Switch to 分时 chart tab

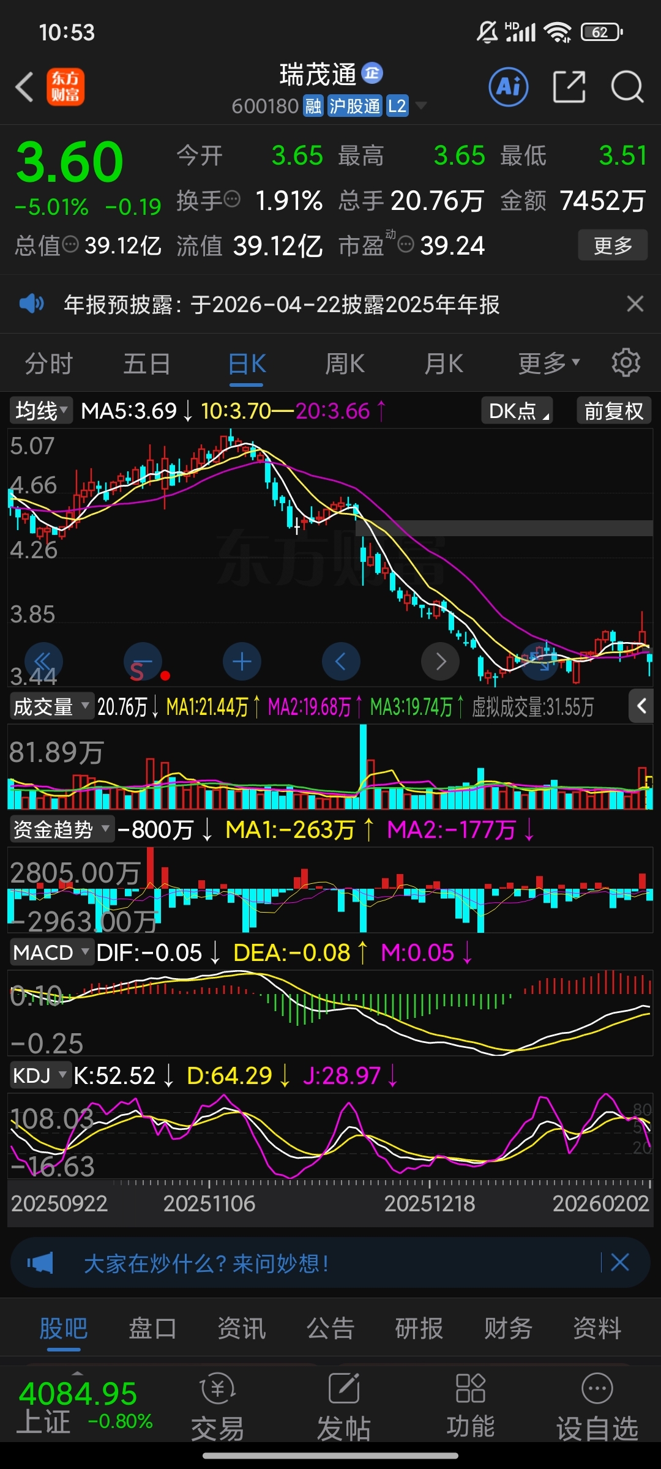[48, 364]
